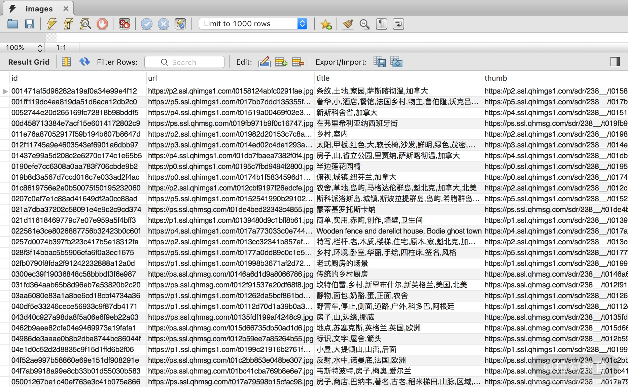Insert new row icon

point(281,62)
